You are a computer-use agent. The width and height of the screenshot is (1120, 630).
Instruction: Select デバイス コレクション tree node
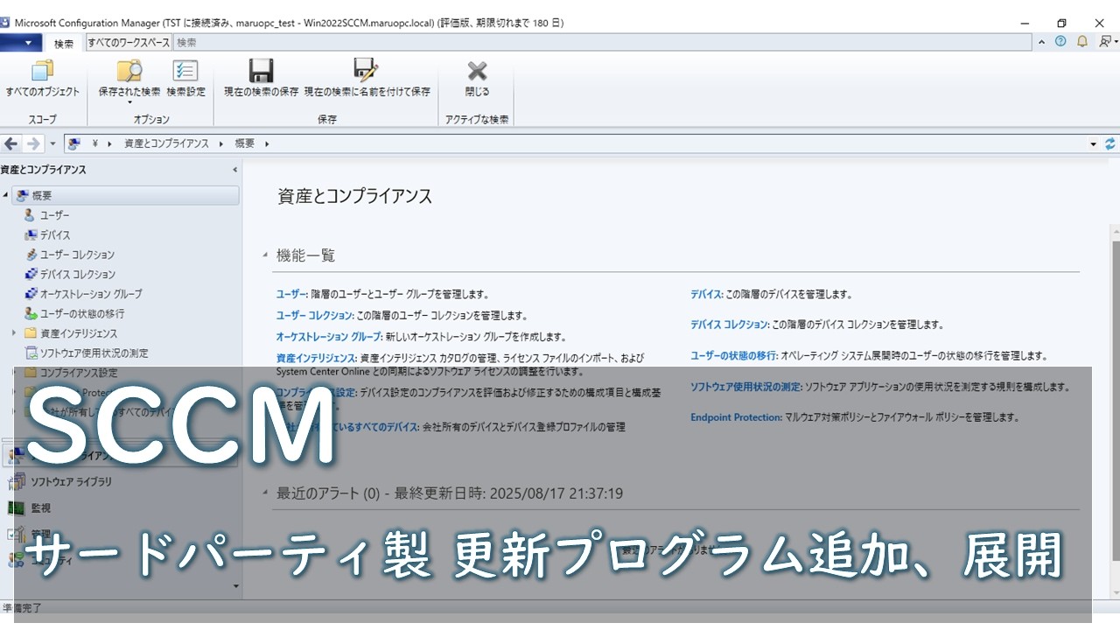(x=77, y=274)
